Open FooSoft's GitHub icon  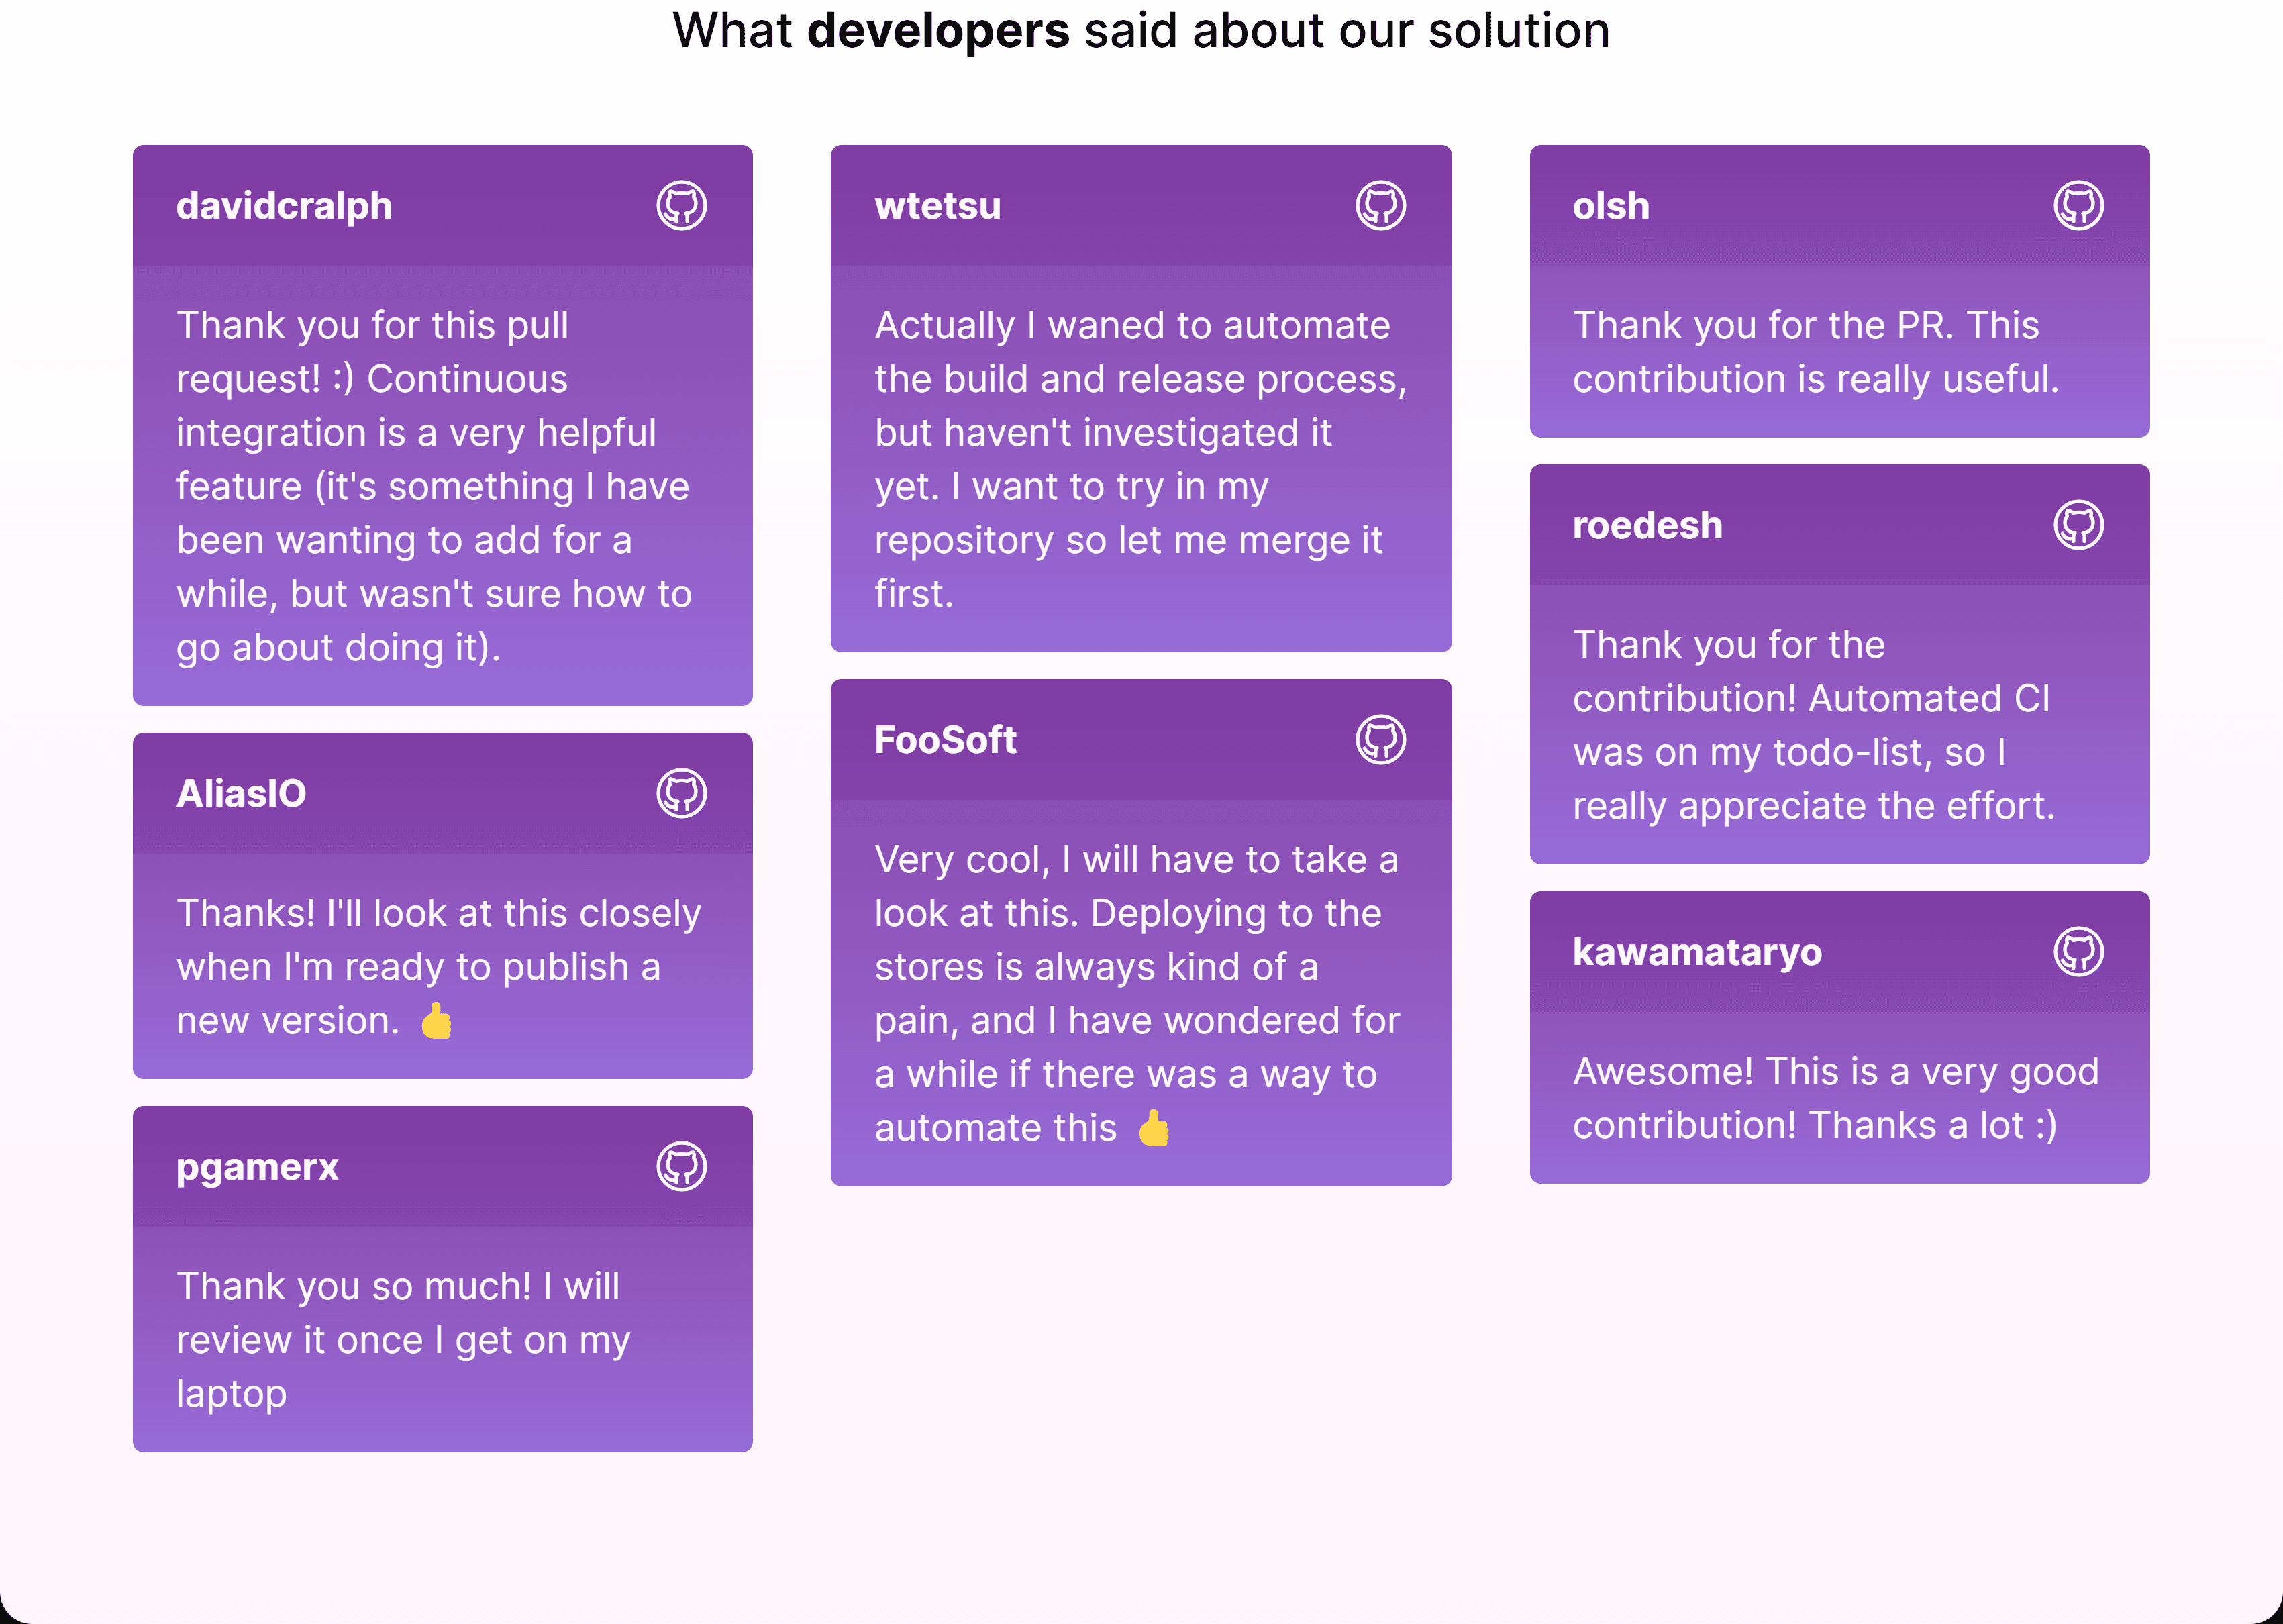(1381, 740)
